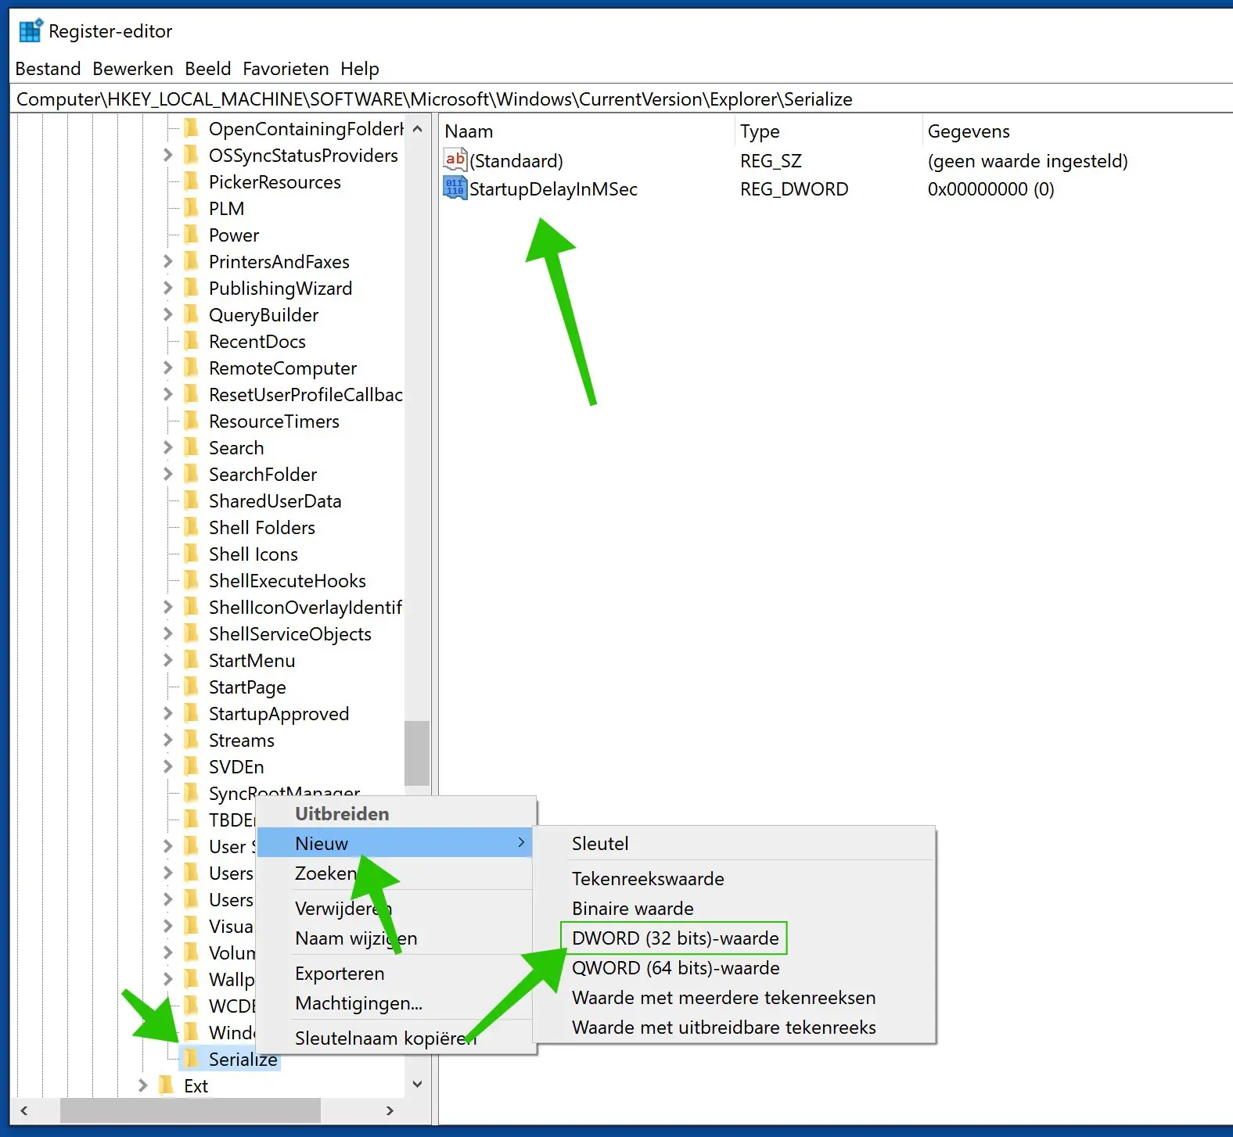Expand the PrintersAndFaxes key
This screenshot has width=1233, height=1137.
pos(167,261)
